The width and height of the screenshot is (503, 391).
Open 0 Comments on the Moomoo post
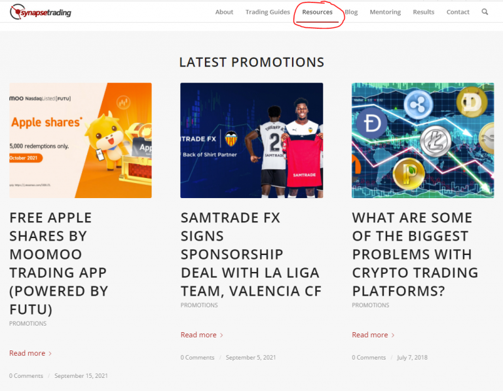pos(26,376)
